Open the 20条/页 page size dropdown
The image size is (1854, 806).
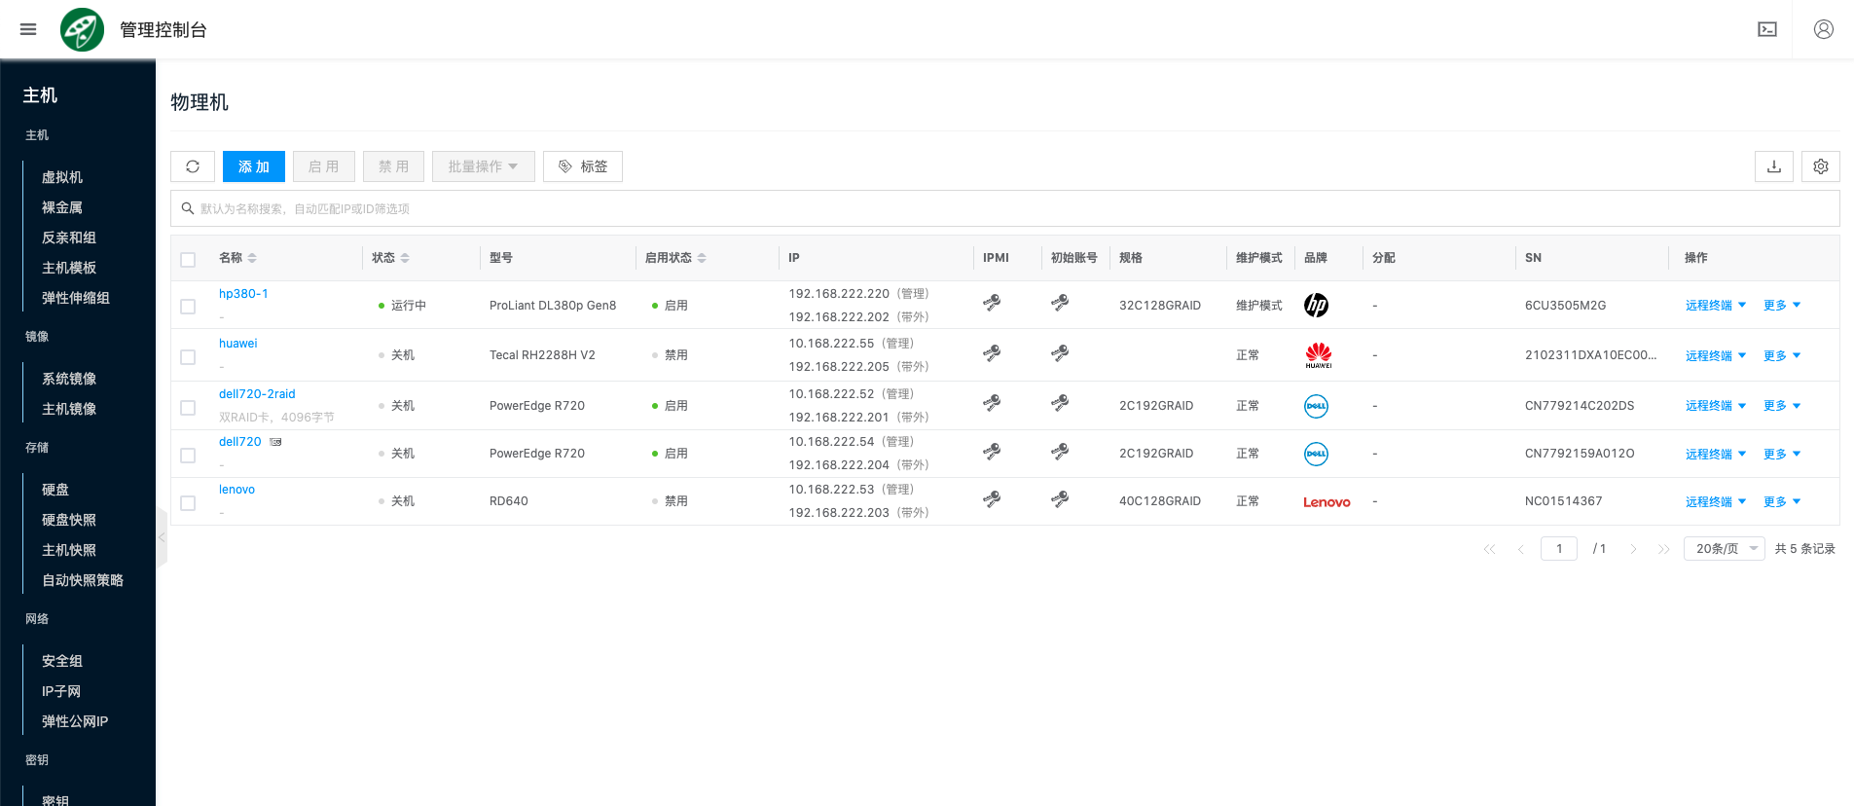pos(1724,549)
